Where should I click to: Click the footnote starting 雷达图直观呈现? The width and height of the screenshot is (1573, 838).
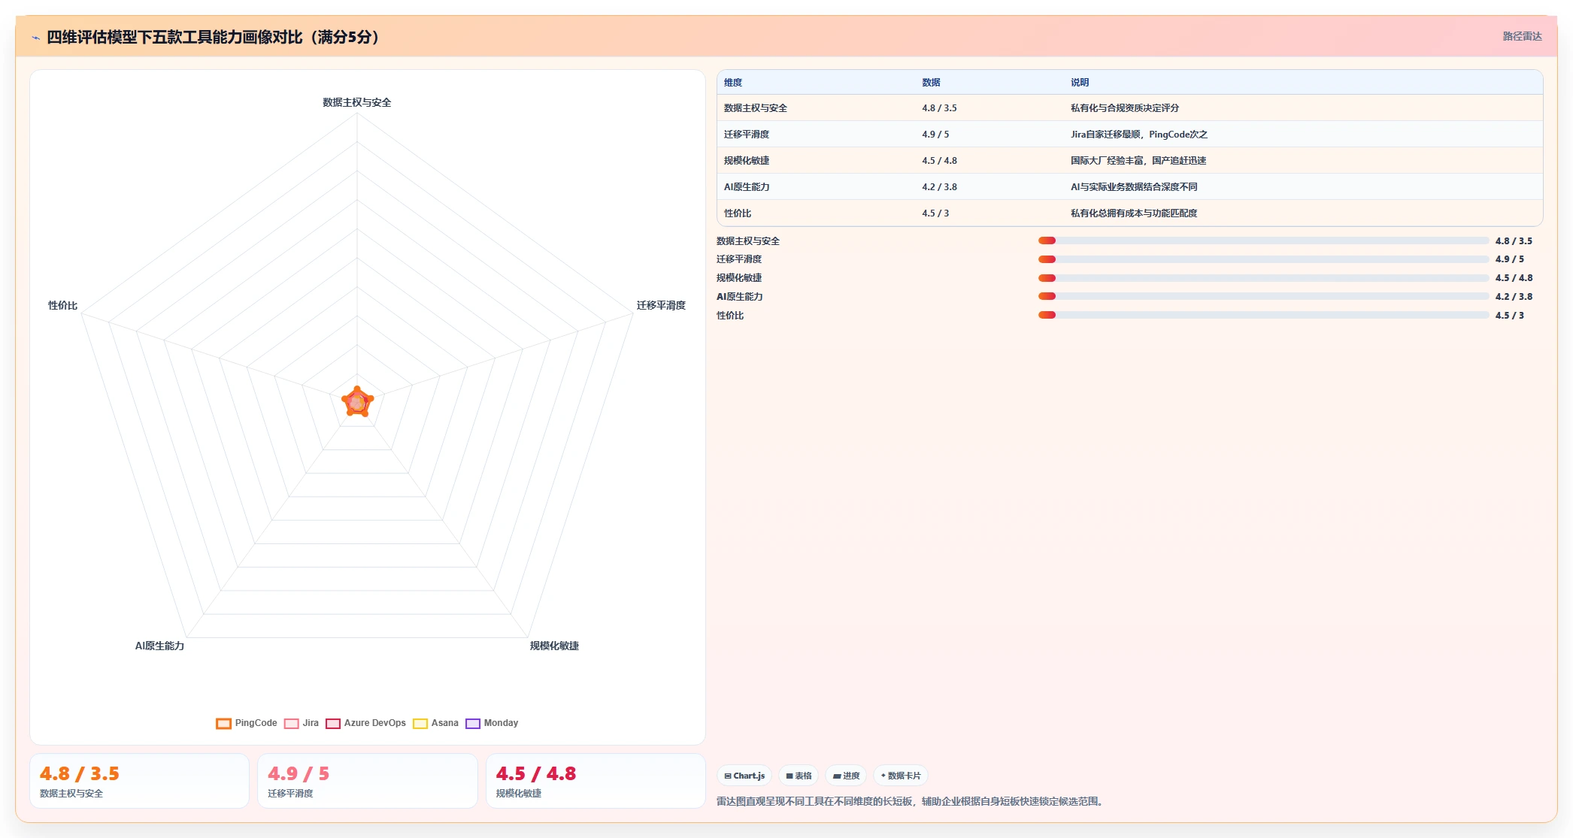click(x=911, y=802)
